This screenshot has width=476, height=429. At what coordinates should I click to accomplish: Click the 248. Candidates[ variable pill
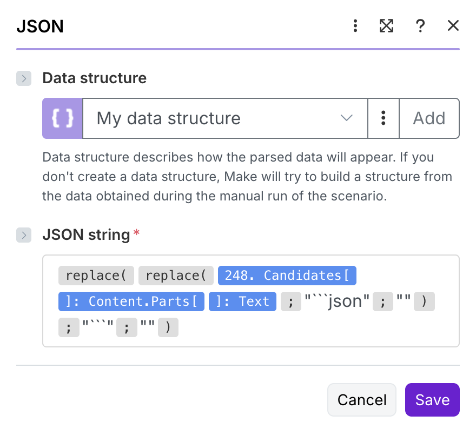click(287, 276)
